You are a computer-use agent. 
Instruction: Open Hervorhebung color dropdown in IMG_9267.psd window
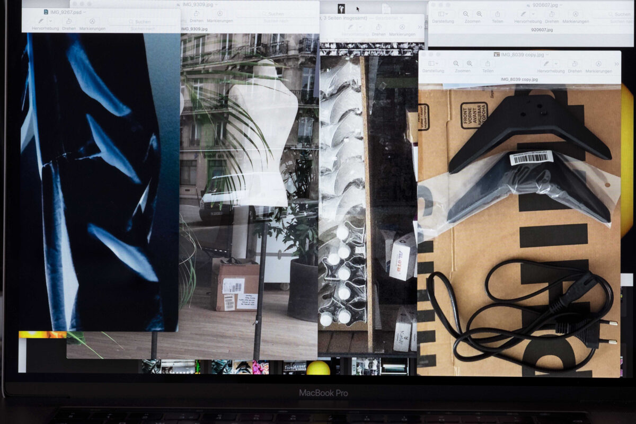point(50,21)
